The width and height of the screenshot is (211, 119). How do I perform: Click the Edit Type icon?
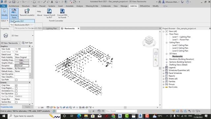click(23, 43)
